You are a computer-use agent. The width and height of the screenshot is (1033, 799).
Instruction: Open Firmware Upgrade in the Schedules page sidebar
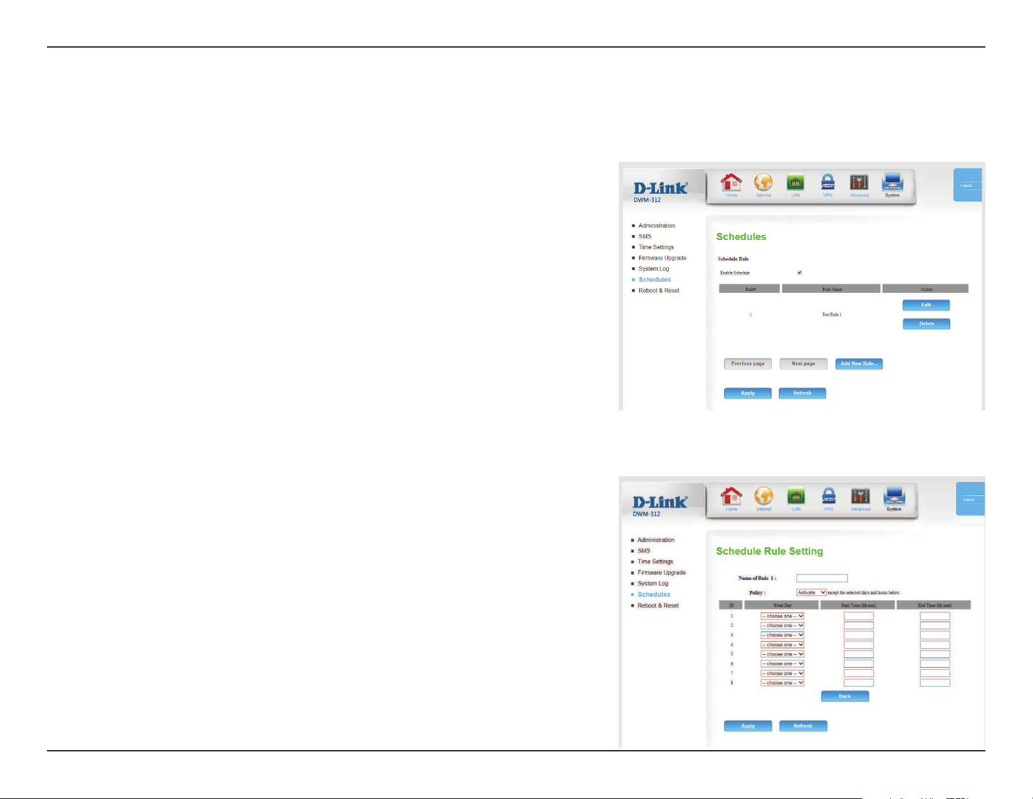662,258
